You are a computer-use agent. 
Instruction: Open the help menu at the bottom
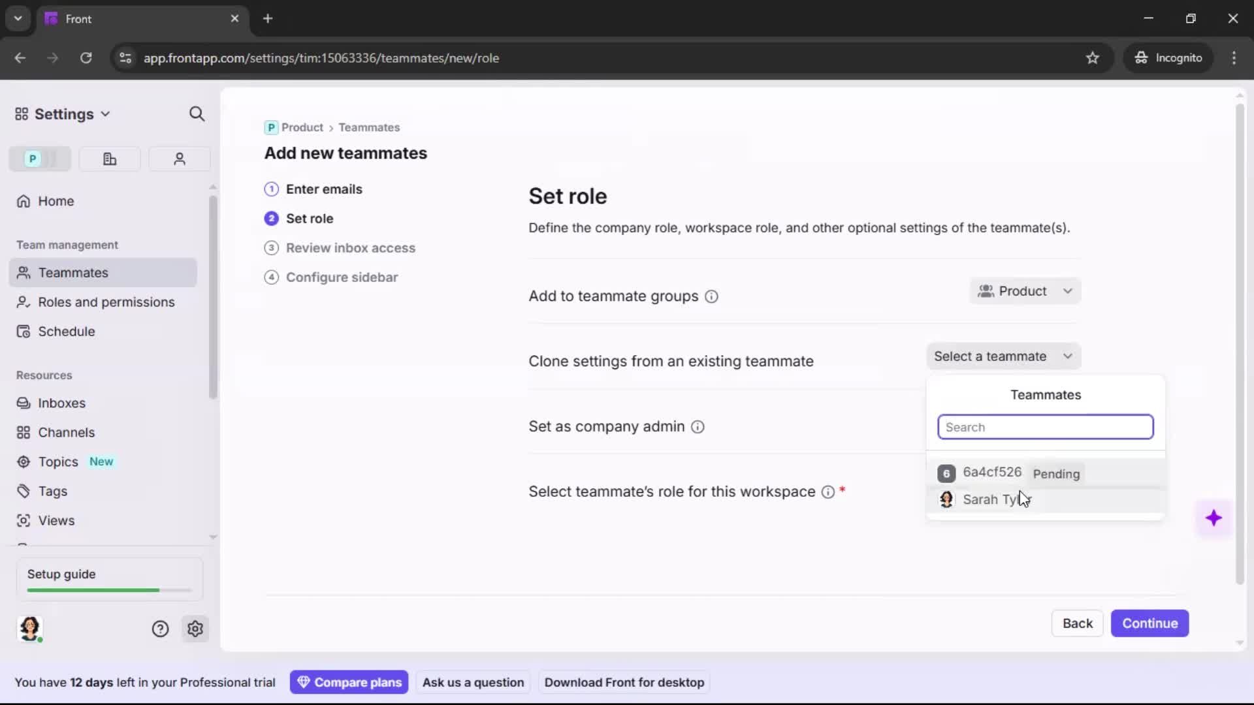160,629
